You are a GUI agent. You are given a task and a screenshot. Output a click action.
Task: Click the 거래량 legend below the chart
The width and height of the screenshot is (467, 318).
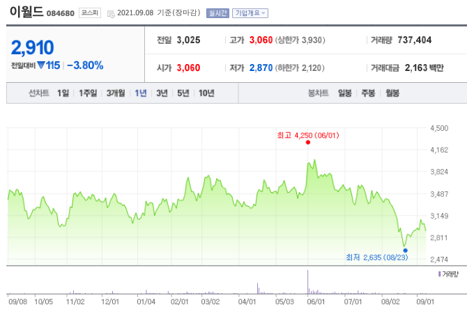tap(448, 274)
